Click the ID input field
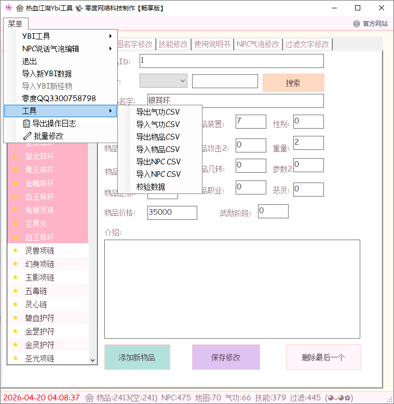This screenshot has height=404, width=394. [232, 61]
